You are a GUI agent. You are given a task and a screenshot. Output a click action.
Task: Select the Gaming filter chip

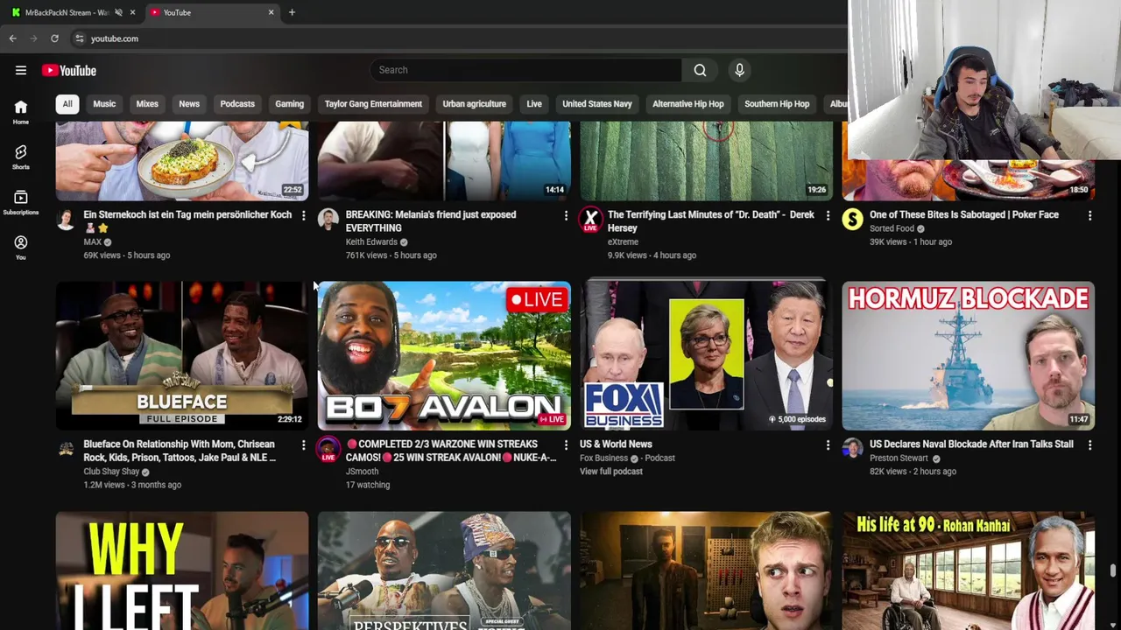[289, 104]
